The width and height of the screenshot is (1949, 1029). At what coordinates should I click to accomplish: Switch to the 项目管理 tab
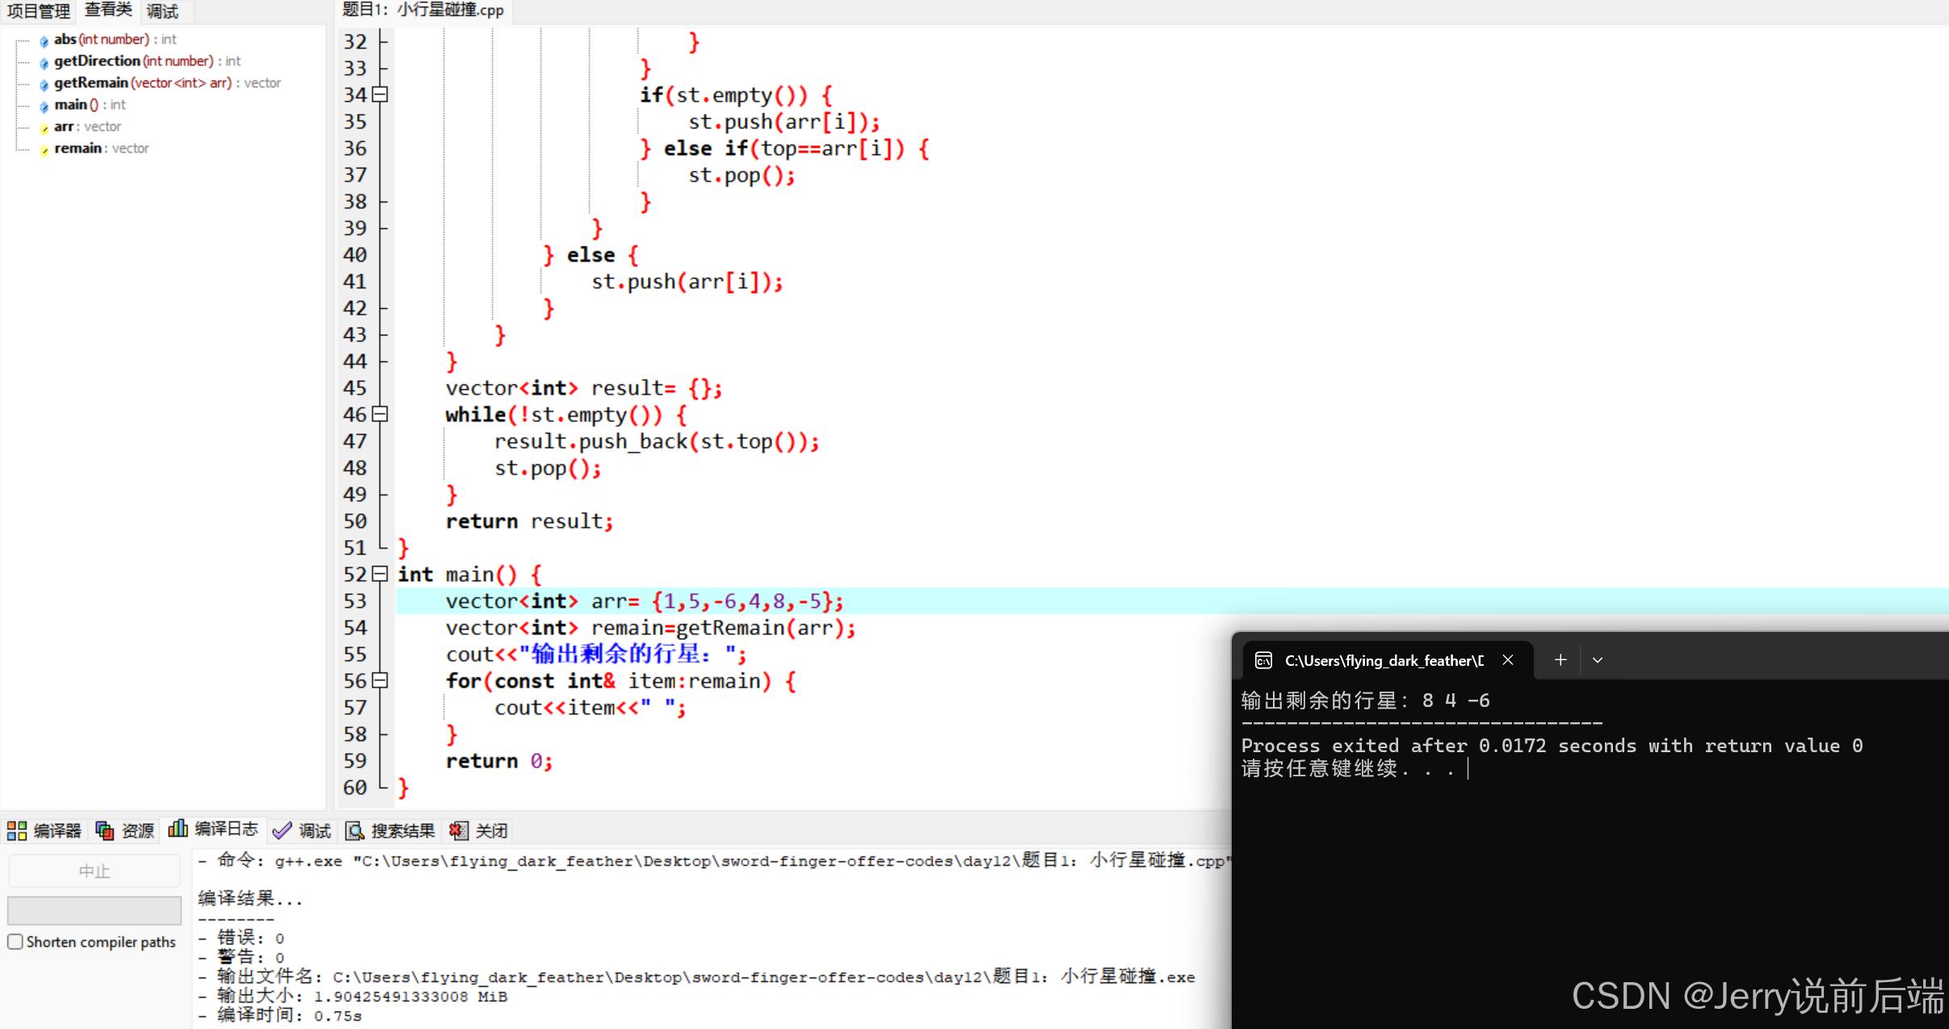click(37, 10)
